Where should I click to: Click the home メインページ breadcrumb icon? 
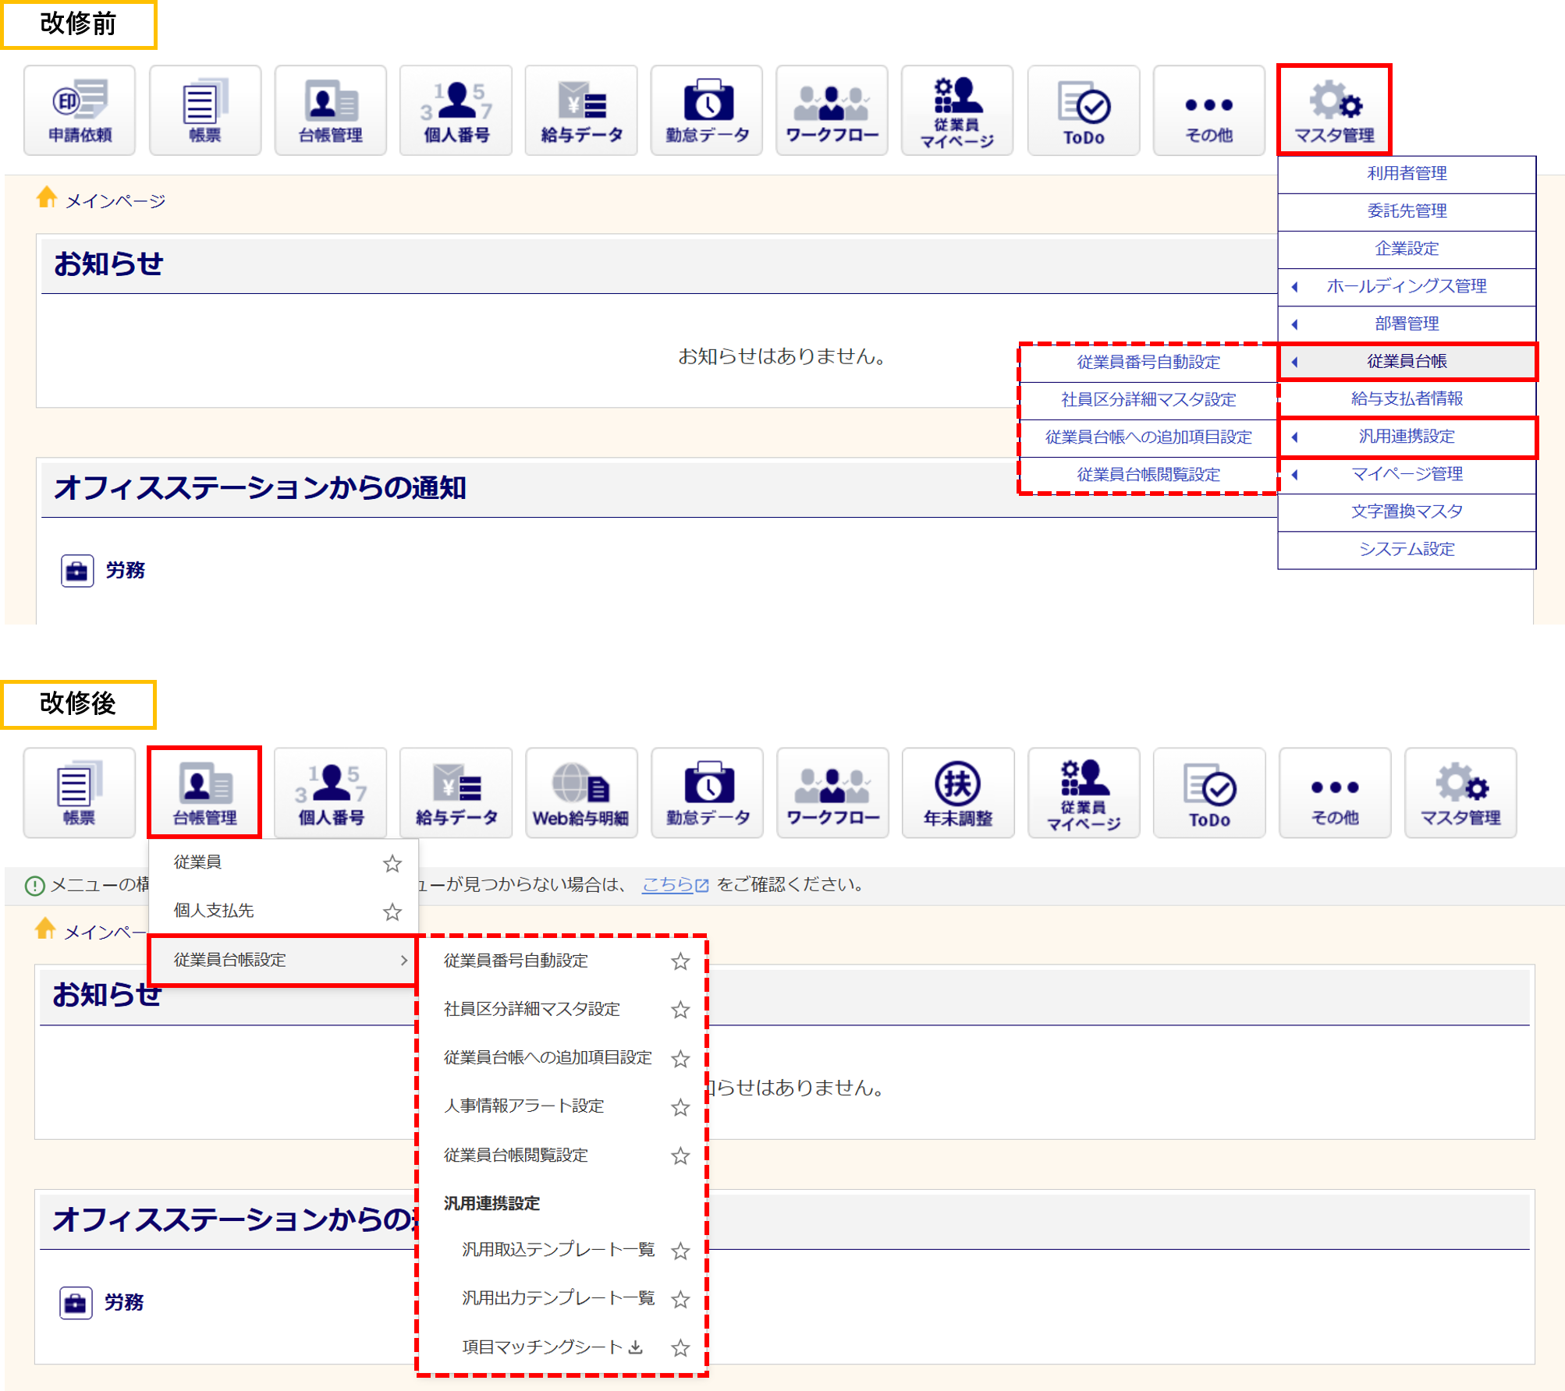tap(47, 197)
